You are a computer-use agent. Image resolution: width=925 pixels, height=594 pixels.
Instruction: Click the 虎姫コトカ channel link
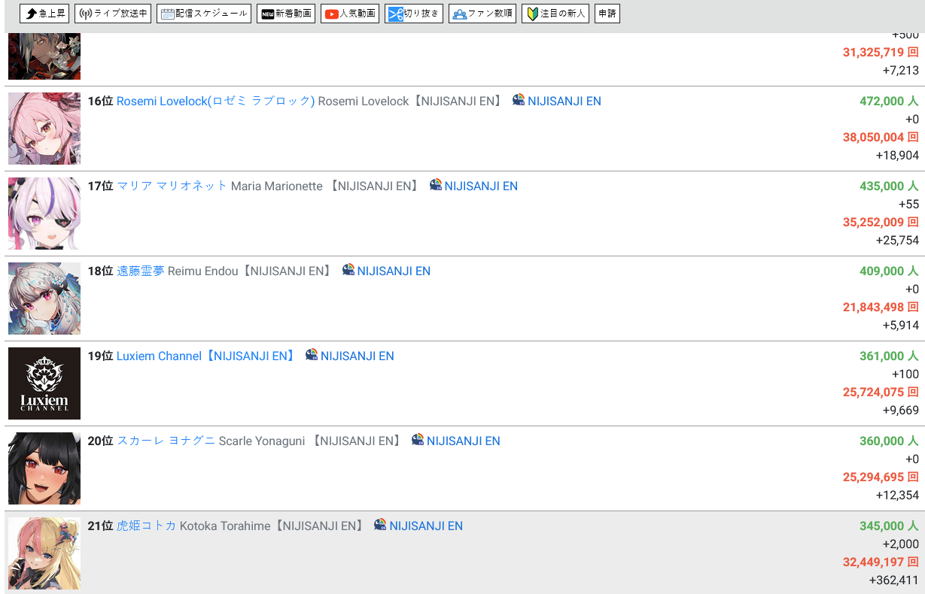tap(146, 526)
